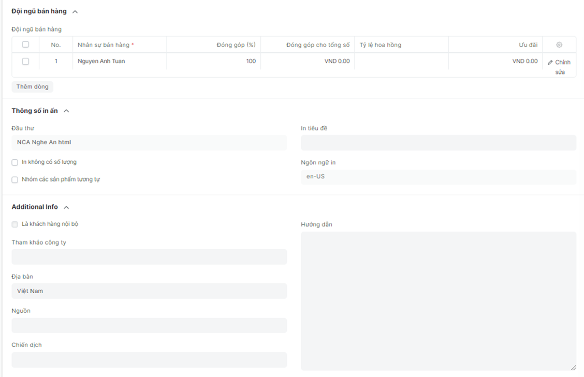584x377 pixels.
Task: Grab the Hướng dẫn textarea resize handle
Action: [x=573, y=368]
